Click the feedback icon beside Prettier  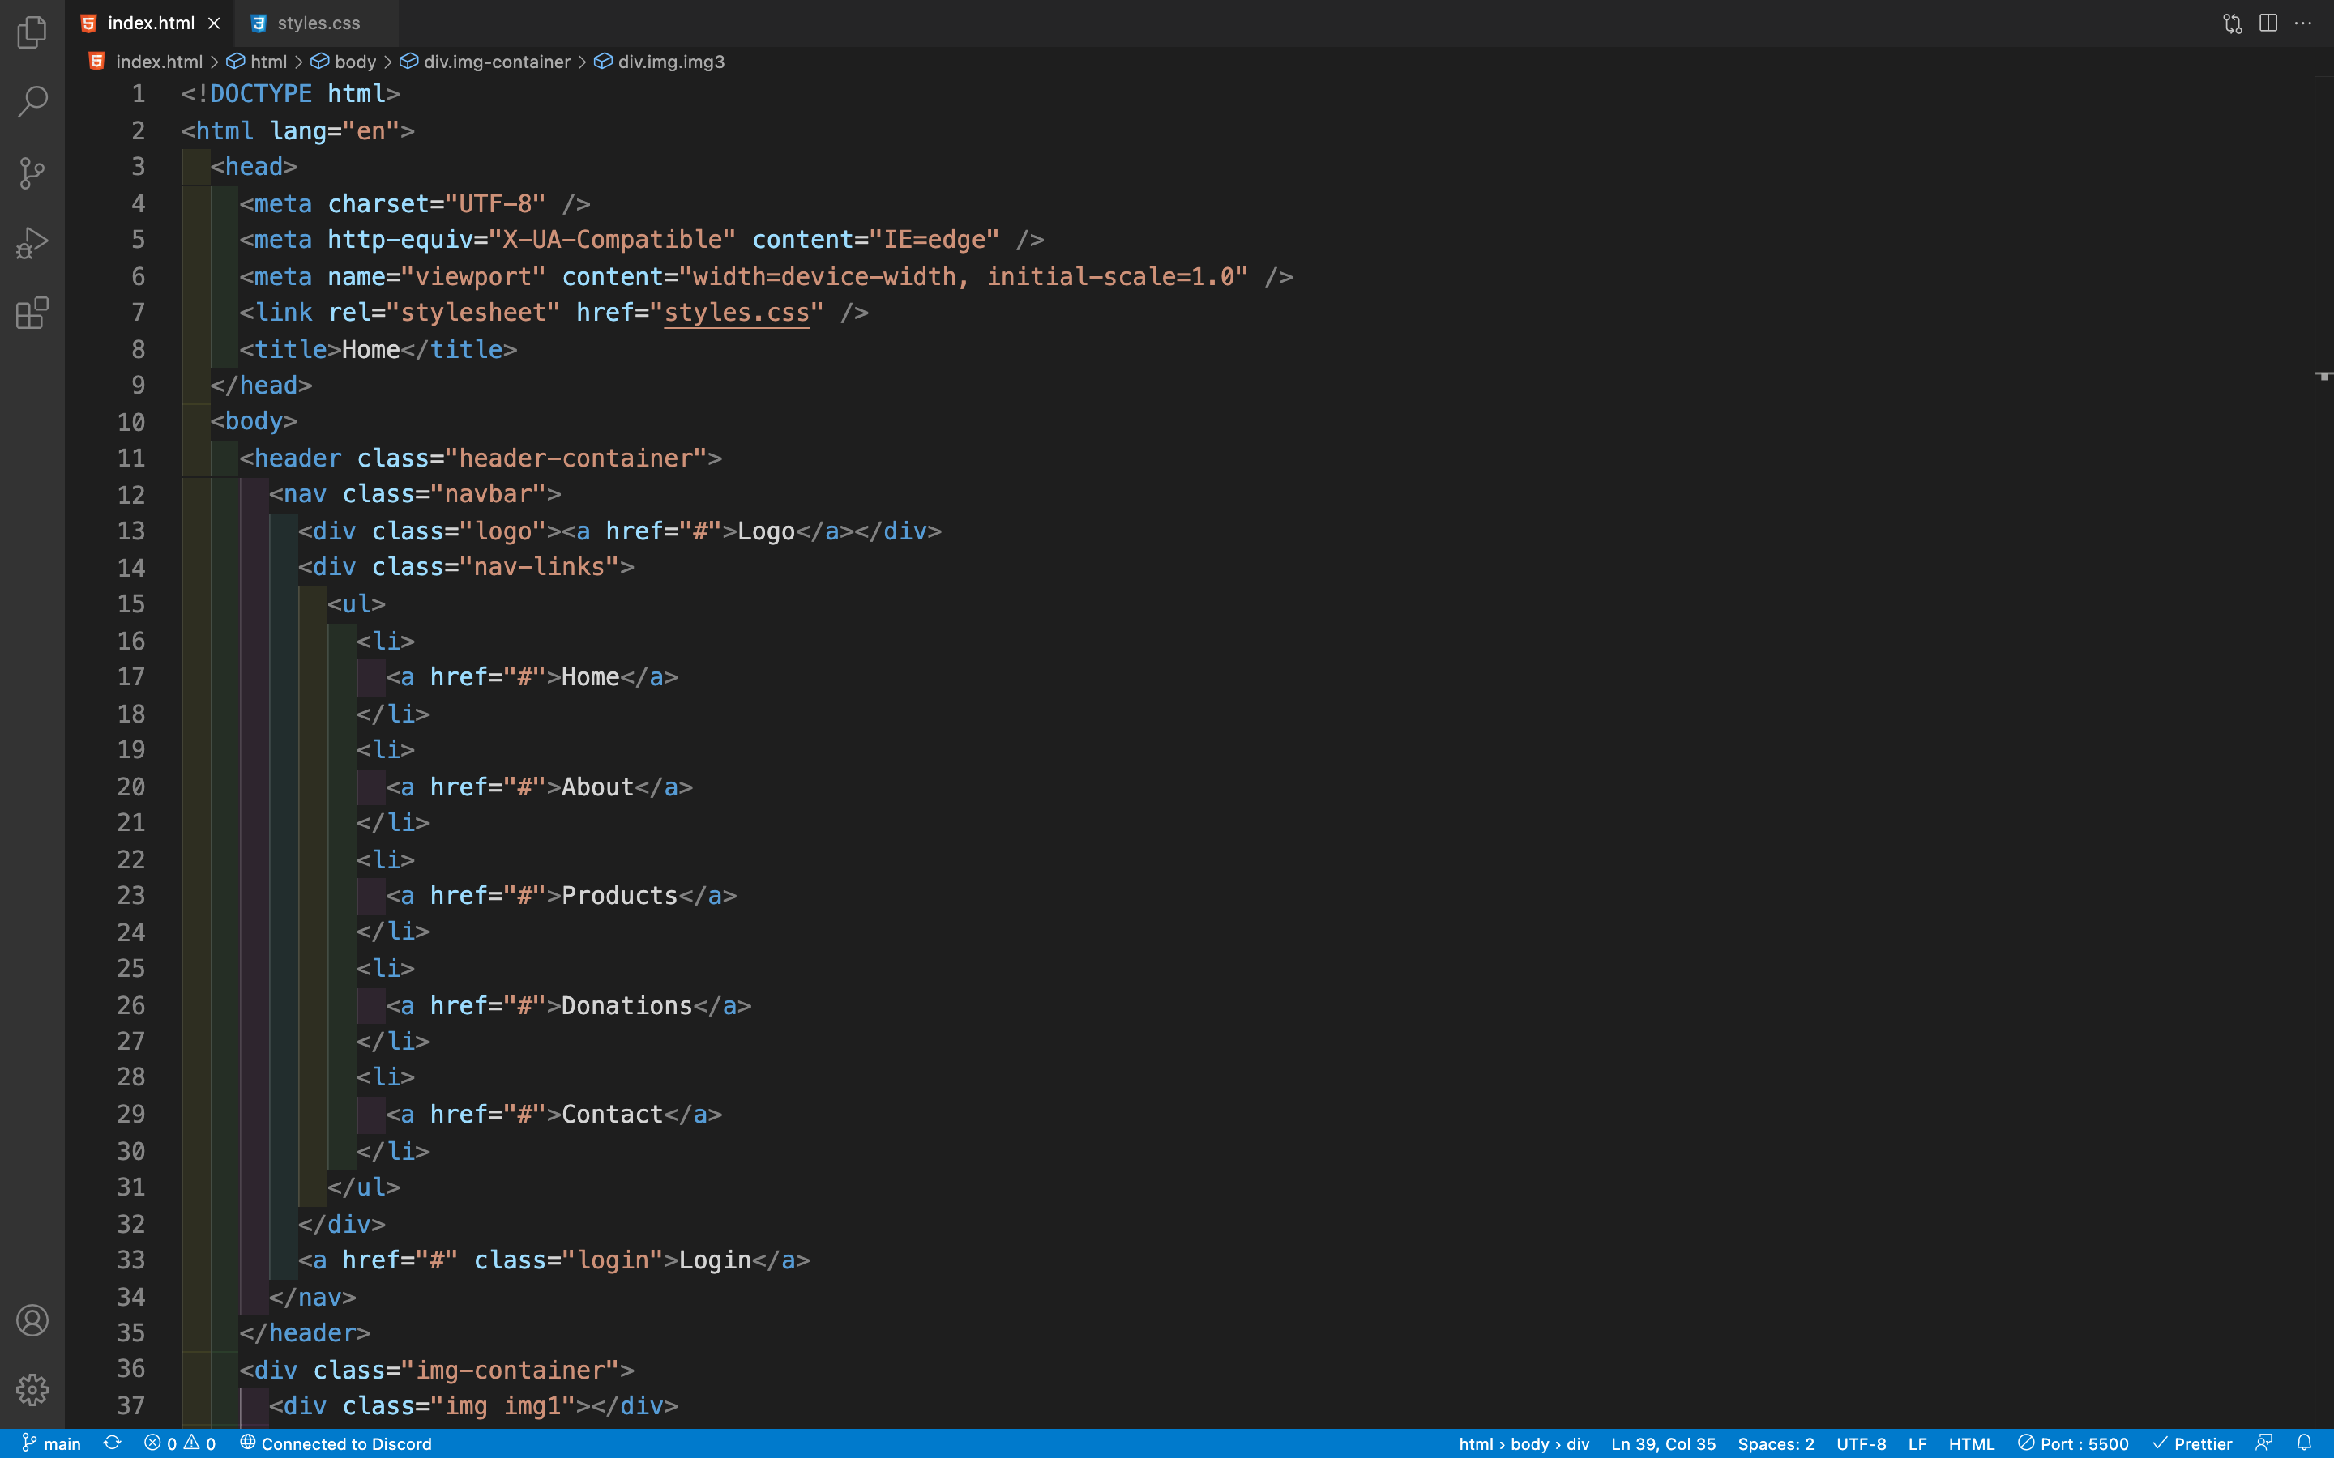tap(2264, 1443)
